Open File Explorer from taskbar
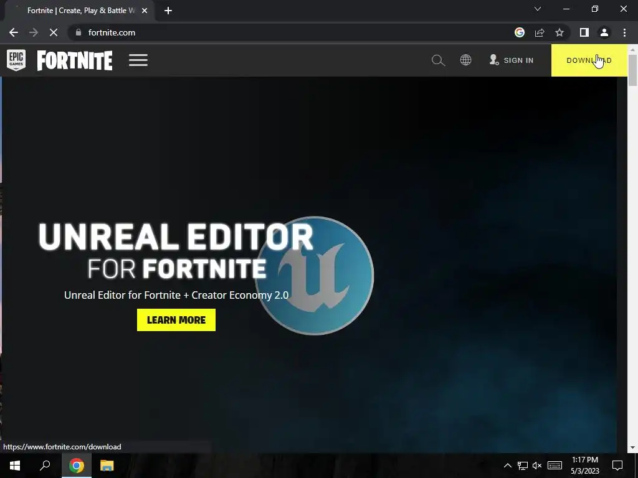 point(107,466)
